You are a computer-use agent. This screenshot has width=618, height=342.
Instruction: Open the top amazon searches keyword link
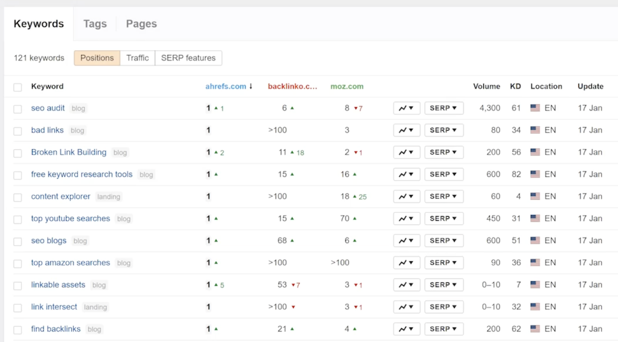pyautogui.click(x=70, y=262)
